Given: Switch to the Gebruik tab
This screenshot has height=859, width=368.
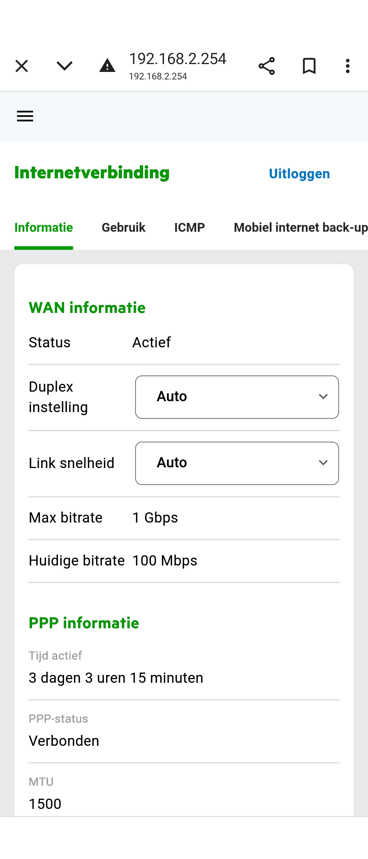Looking at the screenshot, I should pos(123,227).
